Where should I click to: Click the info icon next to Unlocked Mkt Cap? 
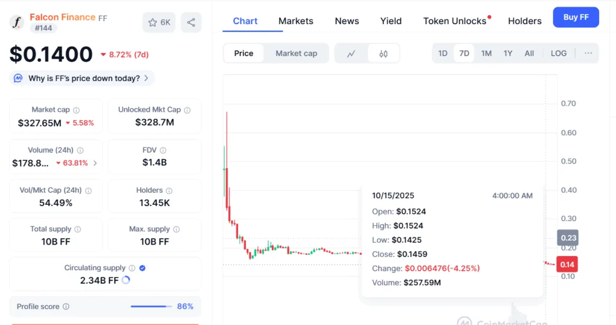tap(188, 111)
